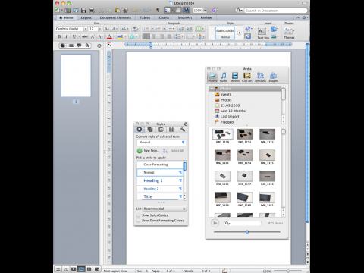Screen dimensions: 364x273
Task: Apply the Heading 1 style
Action: pos(159,180)
